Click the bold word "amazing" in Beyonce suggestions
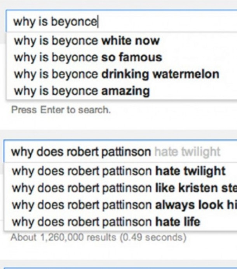 point(125,91)
